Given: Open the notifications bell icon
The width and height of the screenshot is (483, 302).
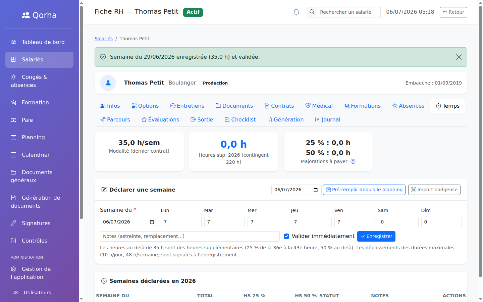Looking at the screenshot, I should pyautogui.click(x=296, y=12).
